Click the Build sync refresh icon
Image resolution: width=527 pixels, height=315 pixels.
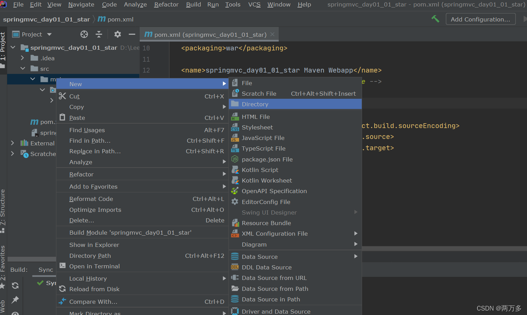tap(15, 285)
